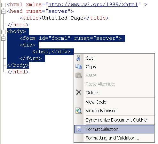Click the Delete X icon
Viewport: 158px width, 144px height.
click(x=78, y=92)
